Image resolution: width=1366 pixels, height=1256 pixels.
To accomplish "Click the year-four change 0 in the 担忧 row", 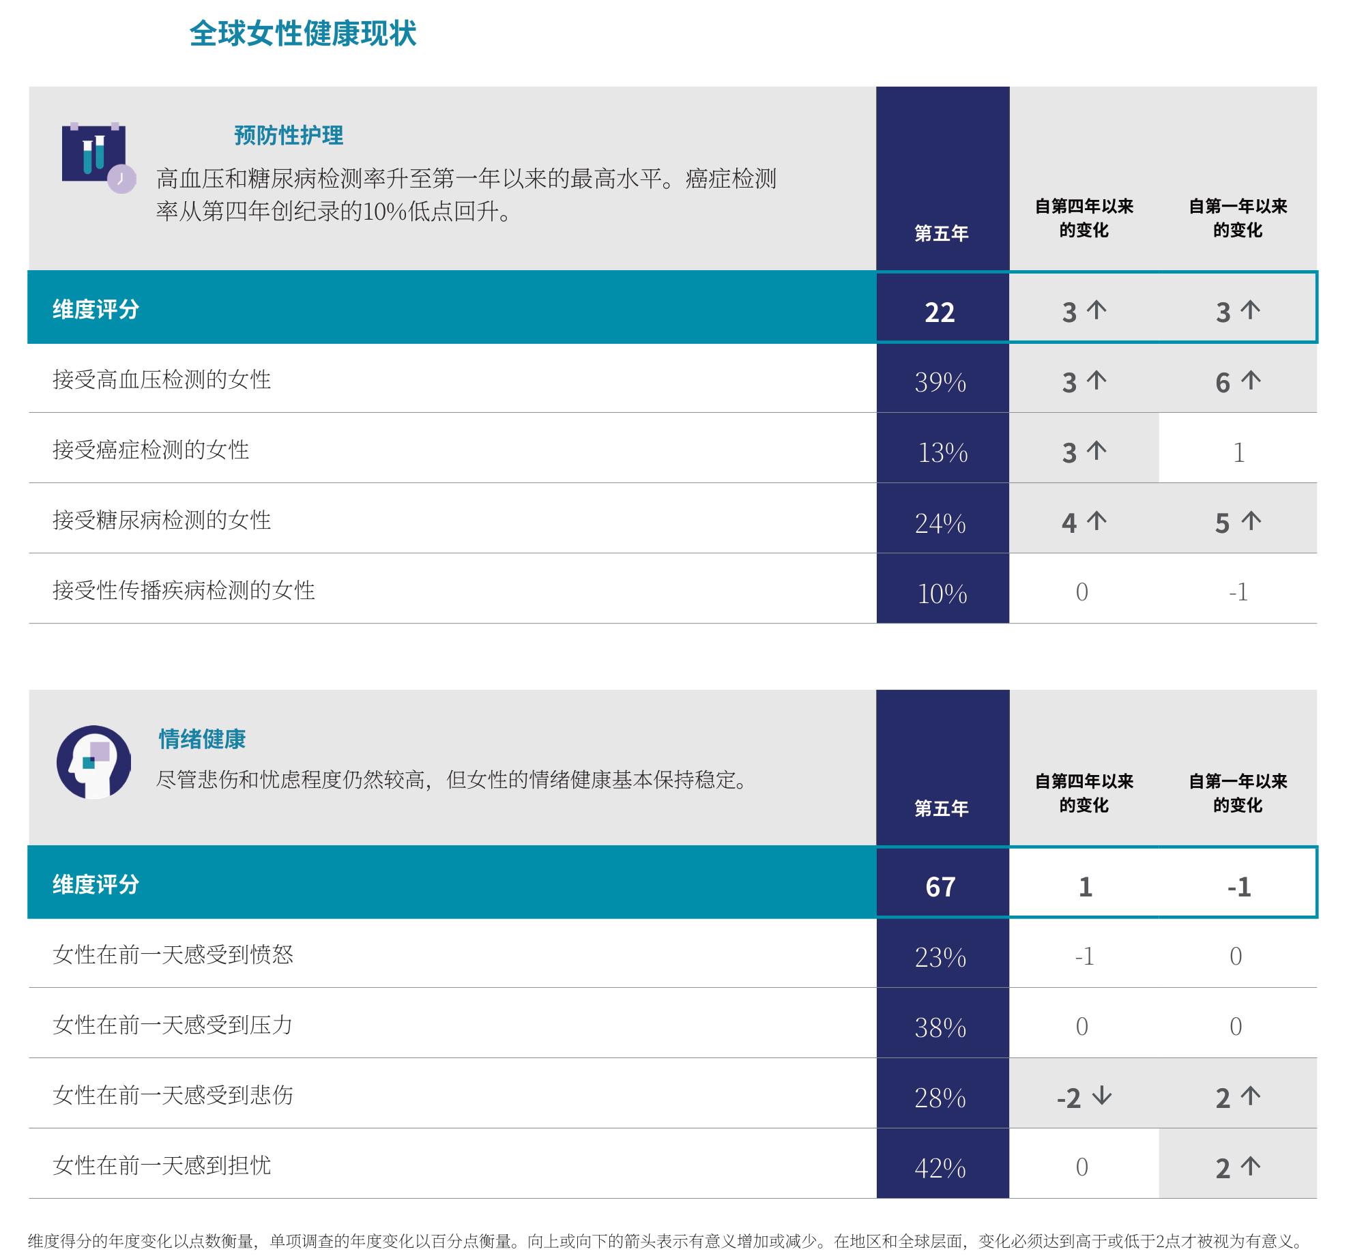I will (1082, 1167).
